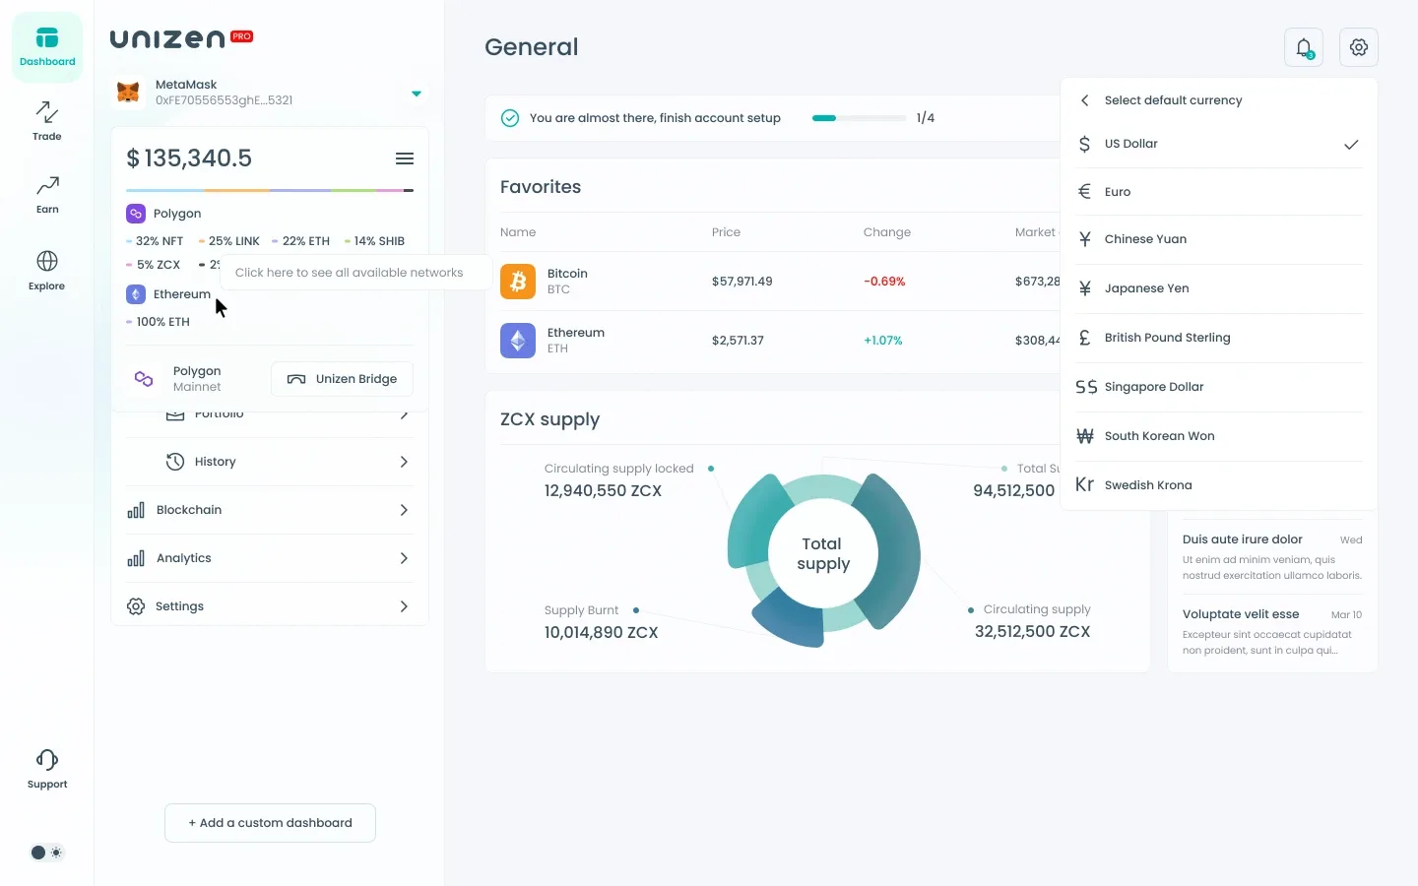Click the portfolio allocation color bar
Viewport: 1418px width, 886px height.
point(270,190)
